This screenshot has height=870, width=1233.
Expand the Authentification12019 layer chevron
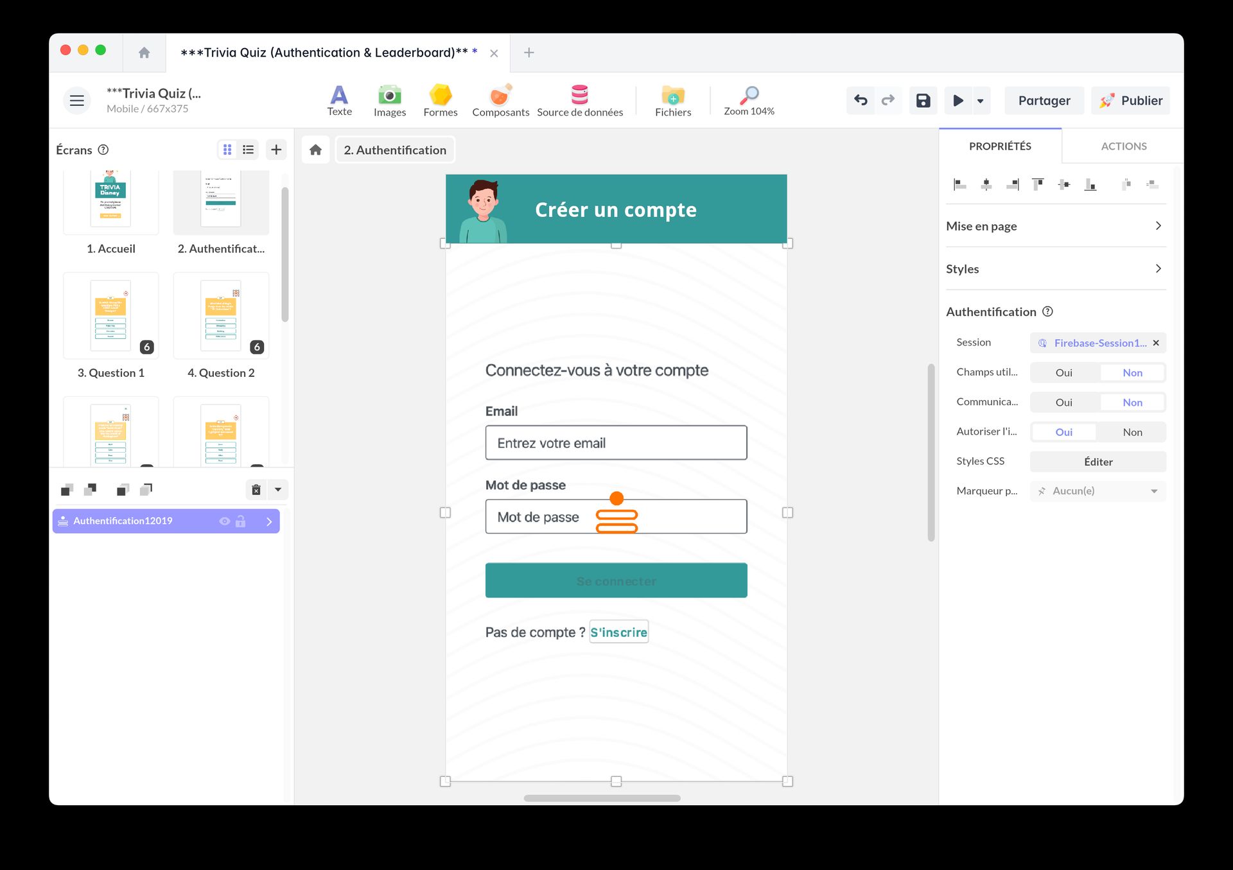click(270, 521)
